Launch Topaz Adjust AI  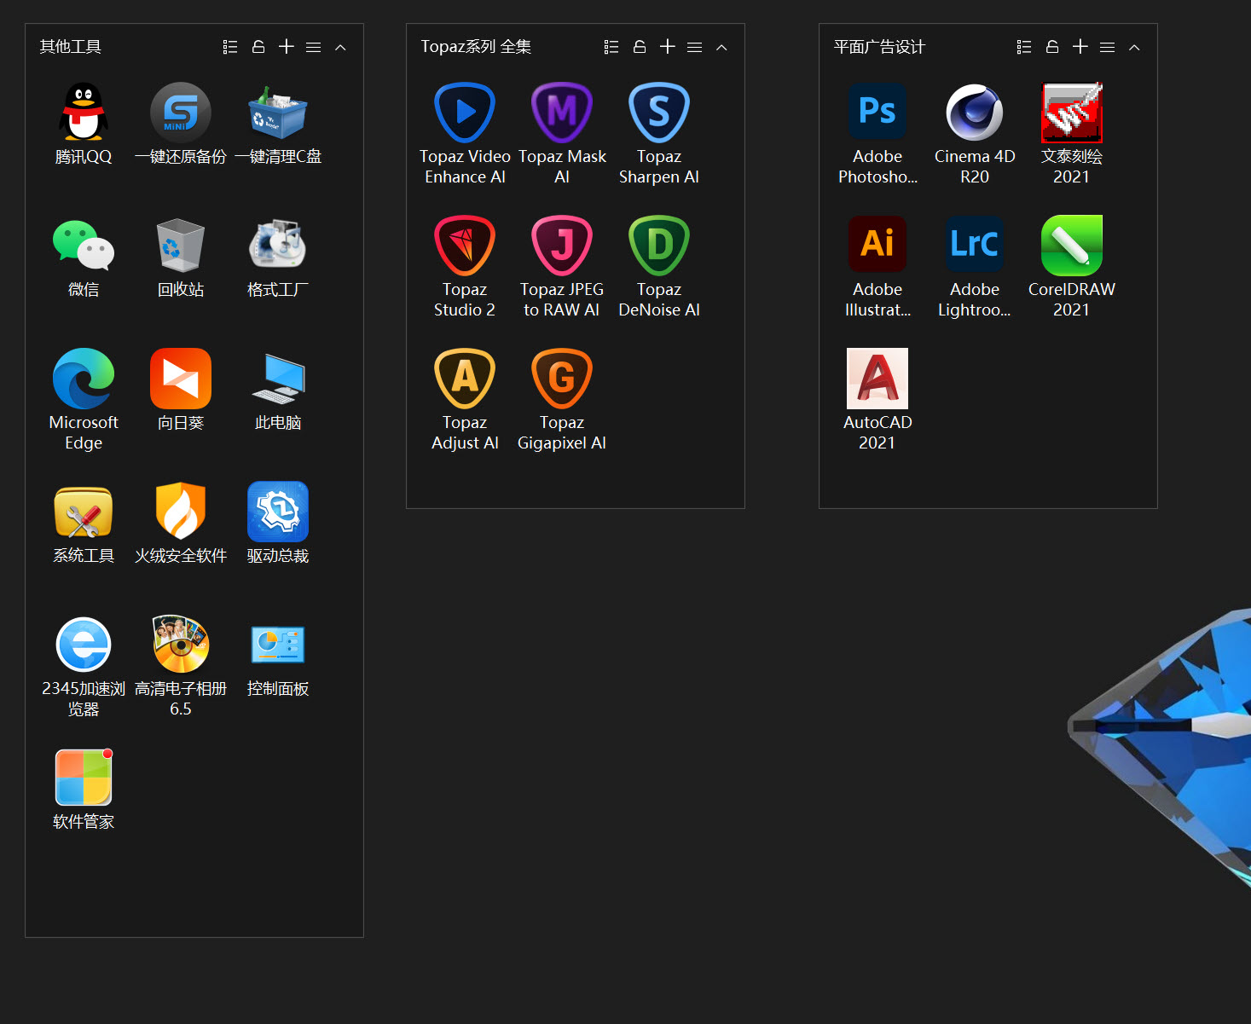(465, 379)
